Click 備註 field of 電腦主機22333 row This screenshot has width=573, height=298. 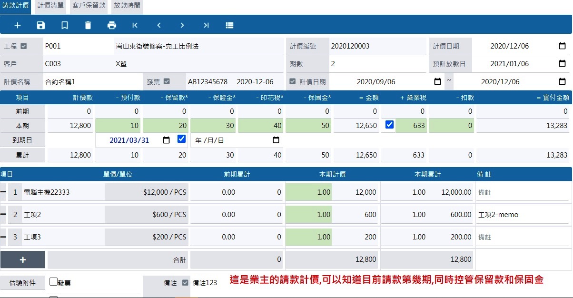[524, 192]
